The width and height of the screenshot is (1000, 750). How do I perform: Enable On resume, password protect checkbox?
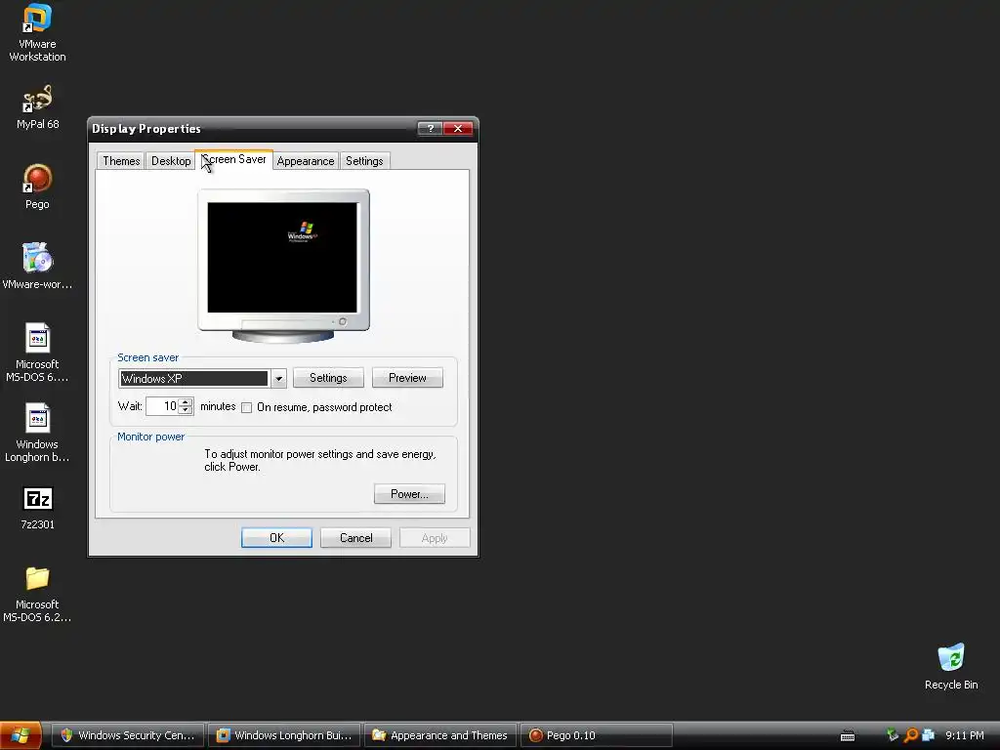coord(247,407)
